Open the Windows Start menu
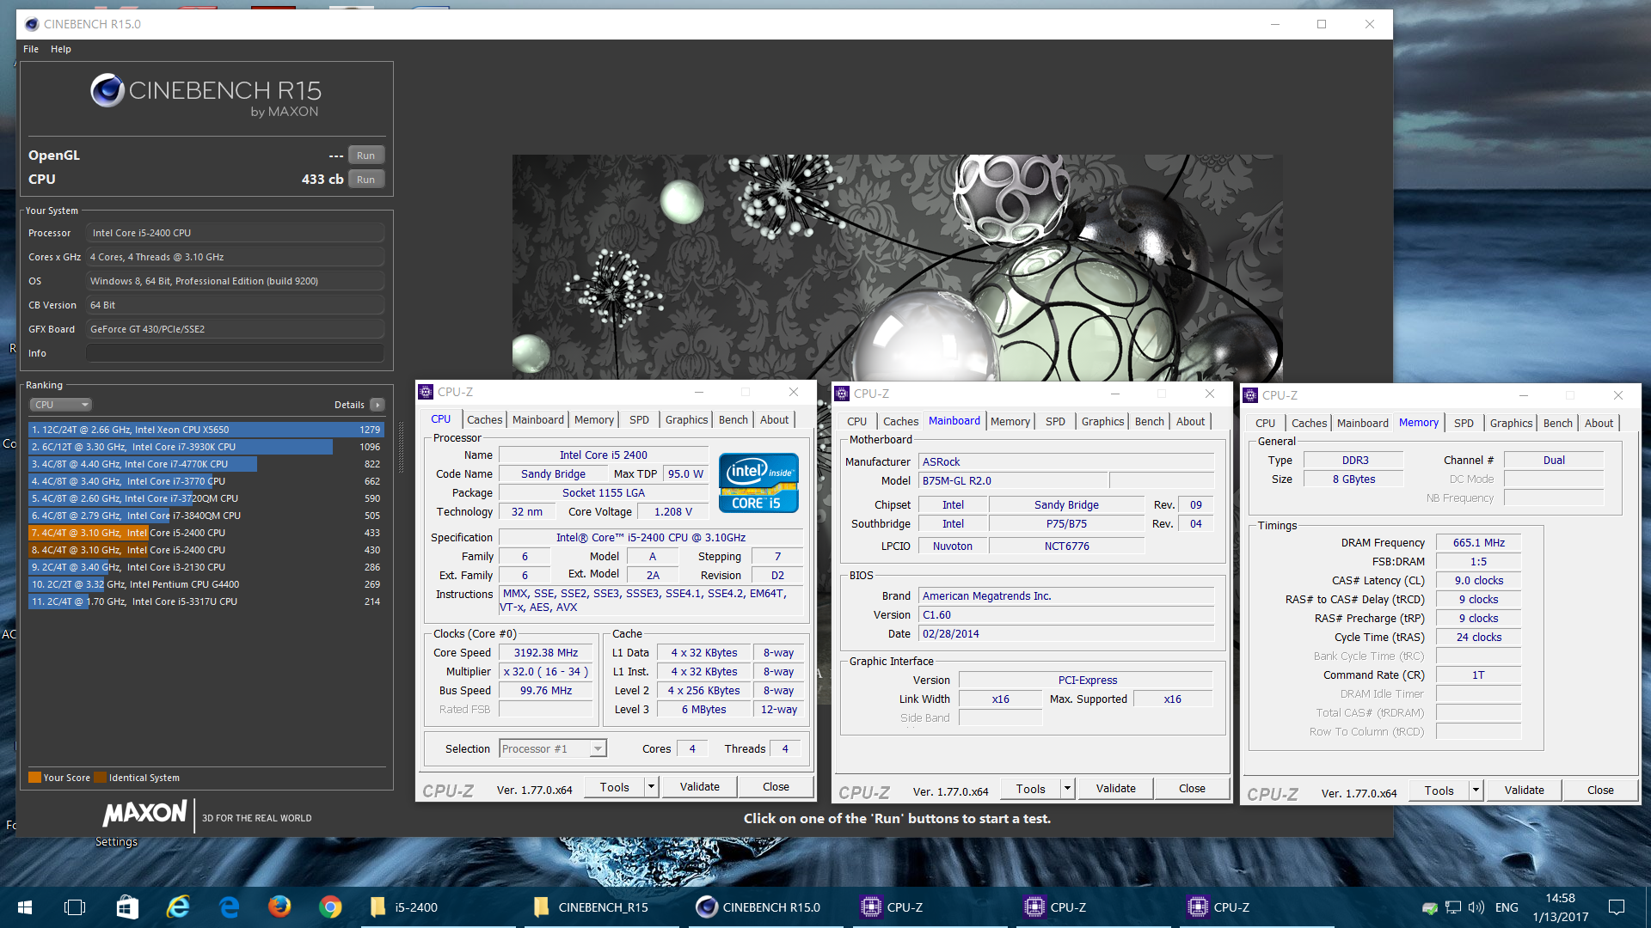This screenshot has width=1651, height=928. click(25, 907)
